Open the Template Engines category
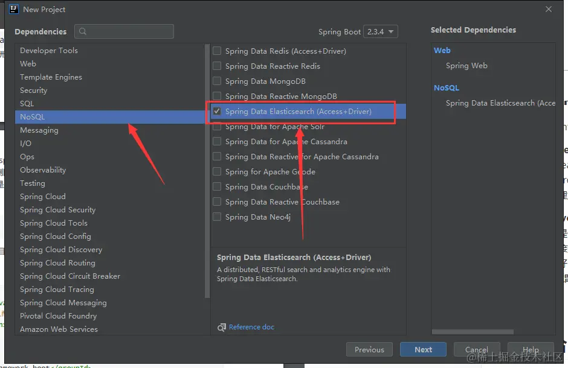Image resolution: width=568 pixels, height=368 pixels. coord(110,77)
